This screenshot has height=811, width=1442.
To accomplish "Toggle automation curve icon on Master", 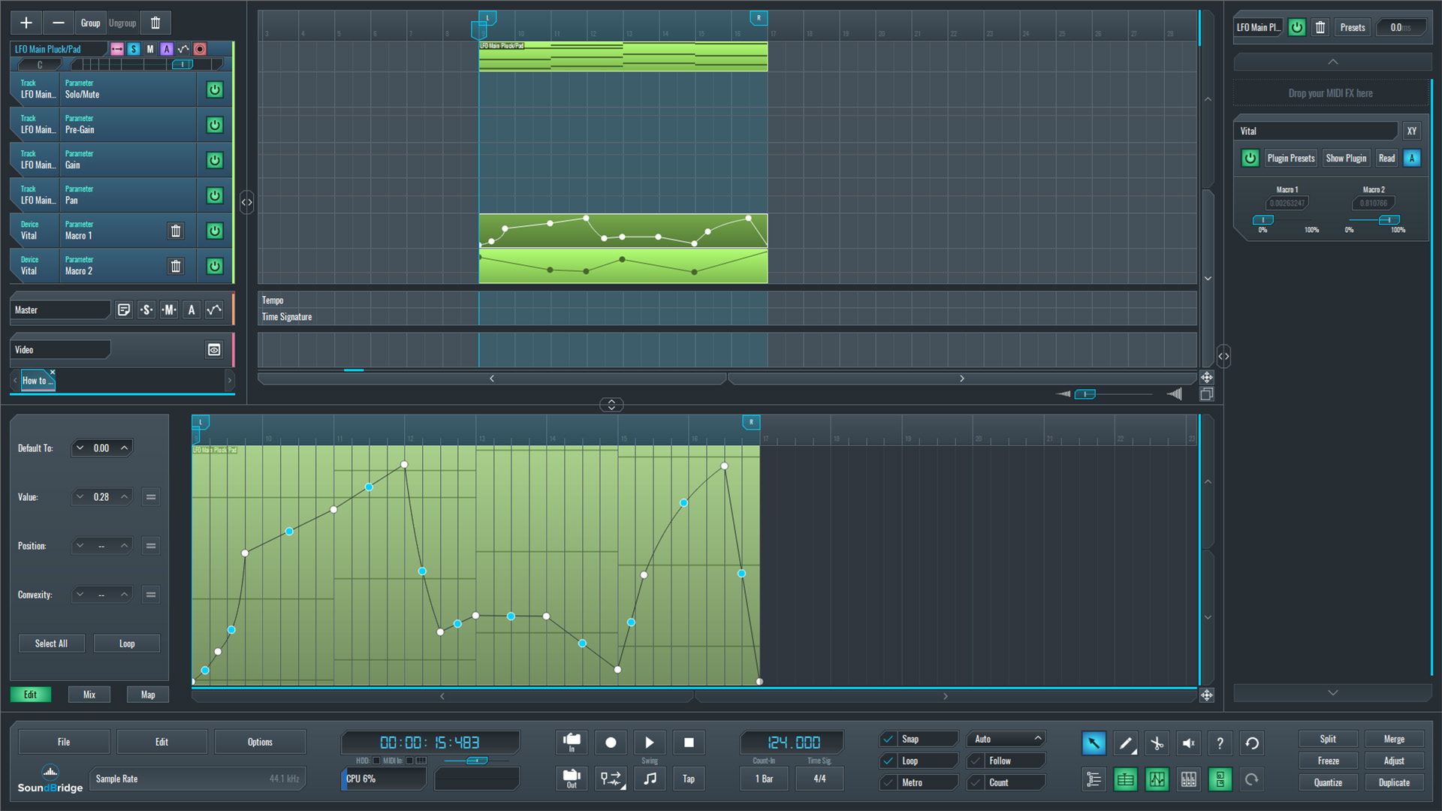I will 214,309.
